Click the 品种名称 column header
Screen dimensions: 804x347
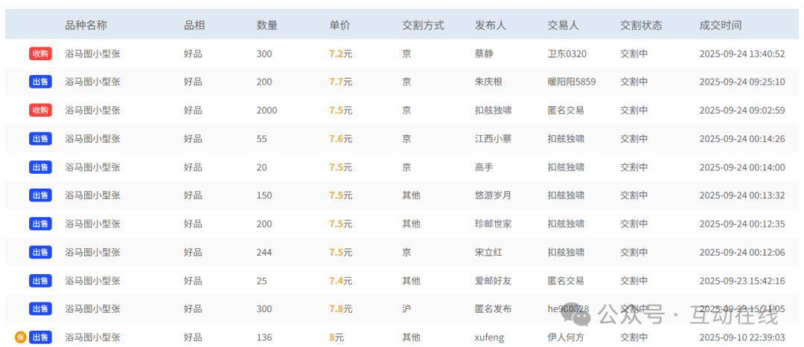click(x=86, y=25)
